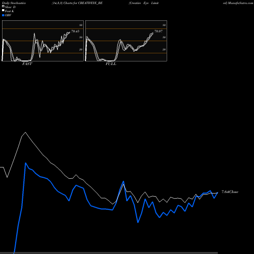Click the 'Creative Eye Limit' company name
Image resolution: width=254 pixels, height=254 pixels.
coord(144,3)
